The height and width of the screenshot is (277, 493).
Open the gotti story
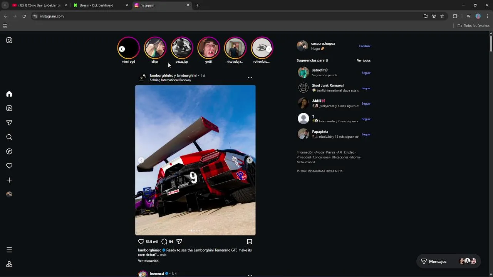208,48
